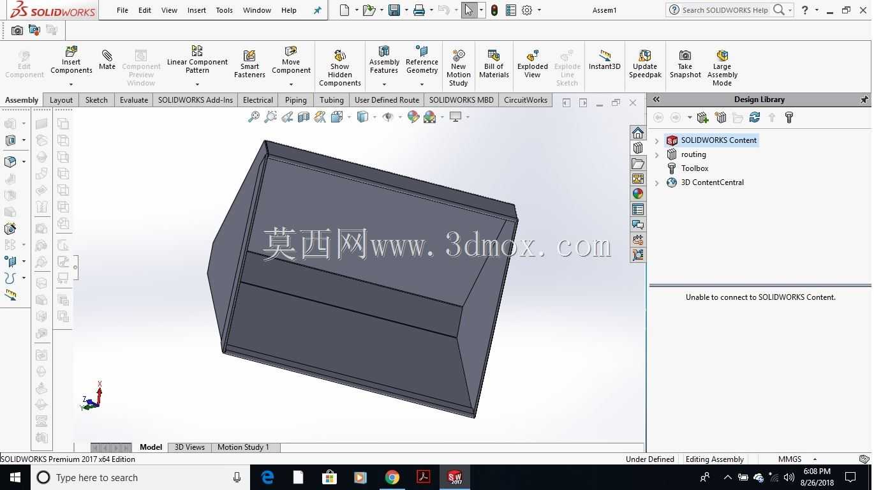This screenshot has width=874, height=490.
Task: Open the MMGS unit system dropdown
Action: point(815,459)
